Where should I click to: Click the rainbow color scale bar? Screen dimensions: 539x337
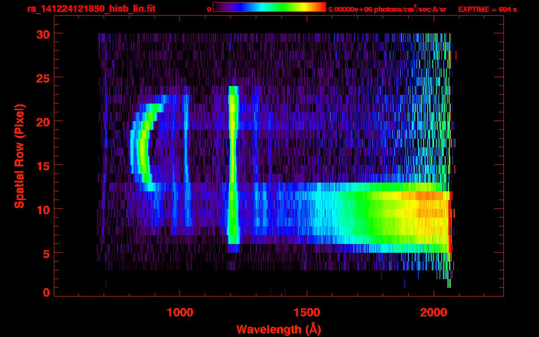(x=269, y=7)
